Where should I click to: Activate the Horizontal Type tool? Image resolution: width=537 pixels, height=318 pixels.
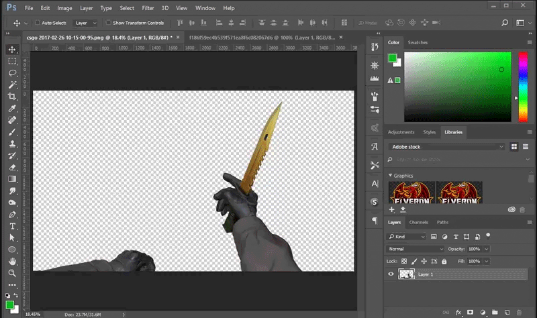pyautogui.click(x=12, y=226)
